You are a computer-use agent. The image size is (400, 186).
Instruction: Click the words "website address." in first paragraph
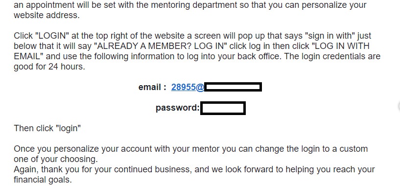click(47, 15)
